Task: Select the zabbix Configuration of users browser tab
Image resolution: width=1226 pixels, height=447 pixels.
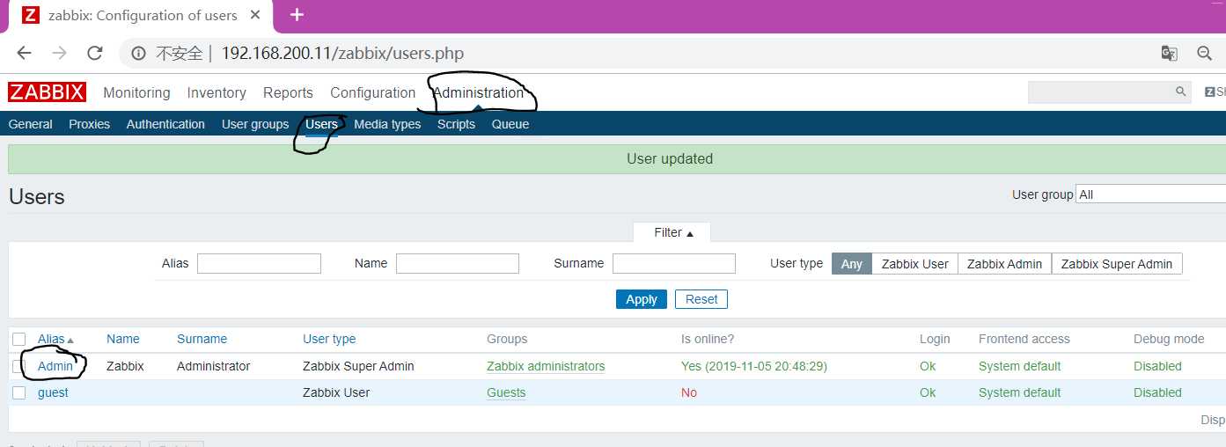Action: tap(141, 16)
